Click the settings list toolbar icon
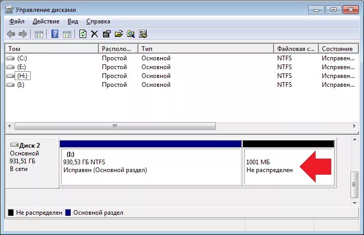This screenshot has height=235, width=364. click(x=143, y=34)
